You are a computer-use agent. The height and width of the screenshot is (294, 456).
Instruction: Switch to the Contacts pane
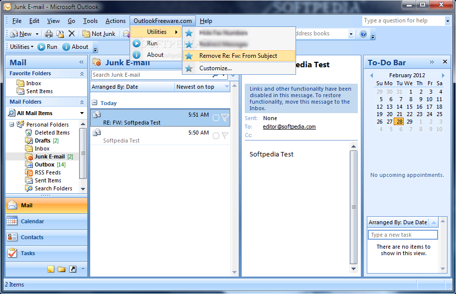pos(46,238)
